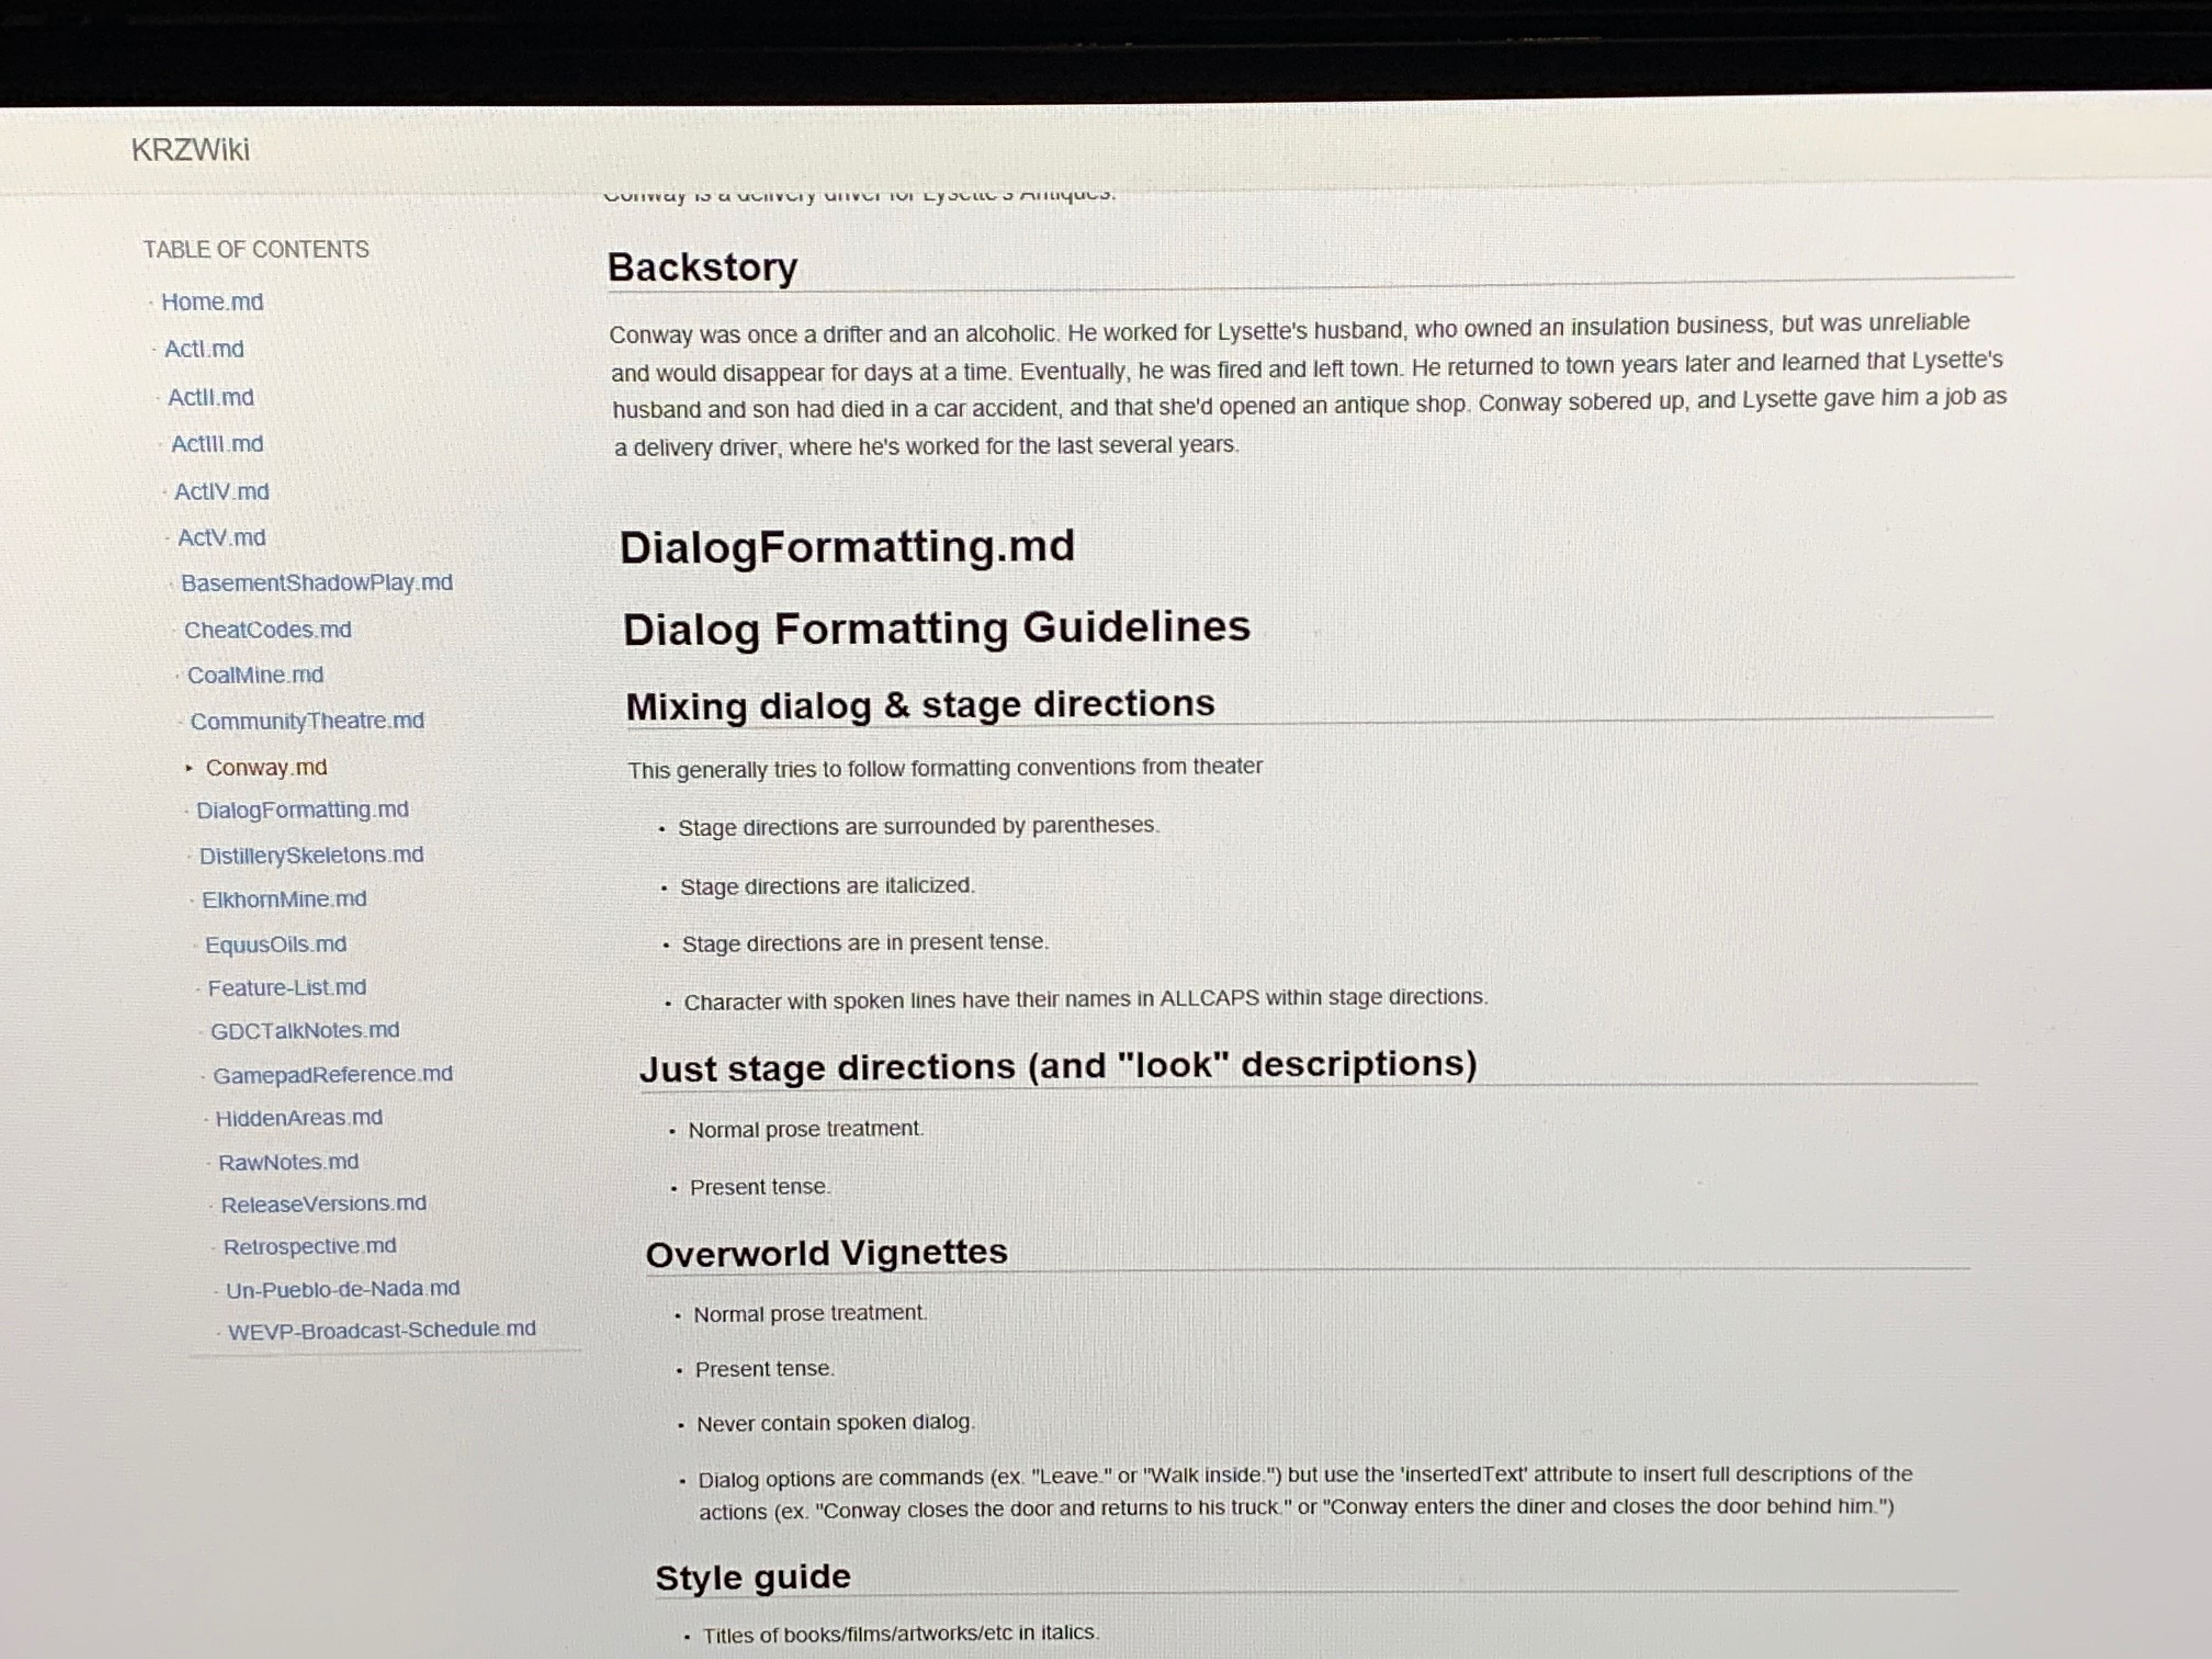Collapse the Conway.md arrow marker

coord(189,768)
